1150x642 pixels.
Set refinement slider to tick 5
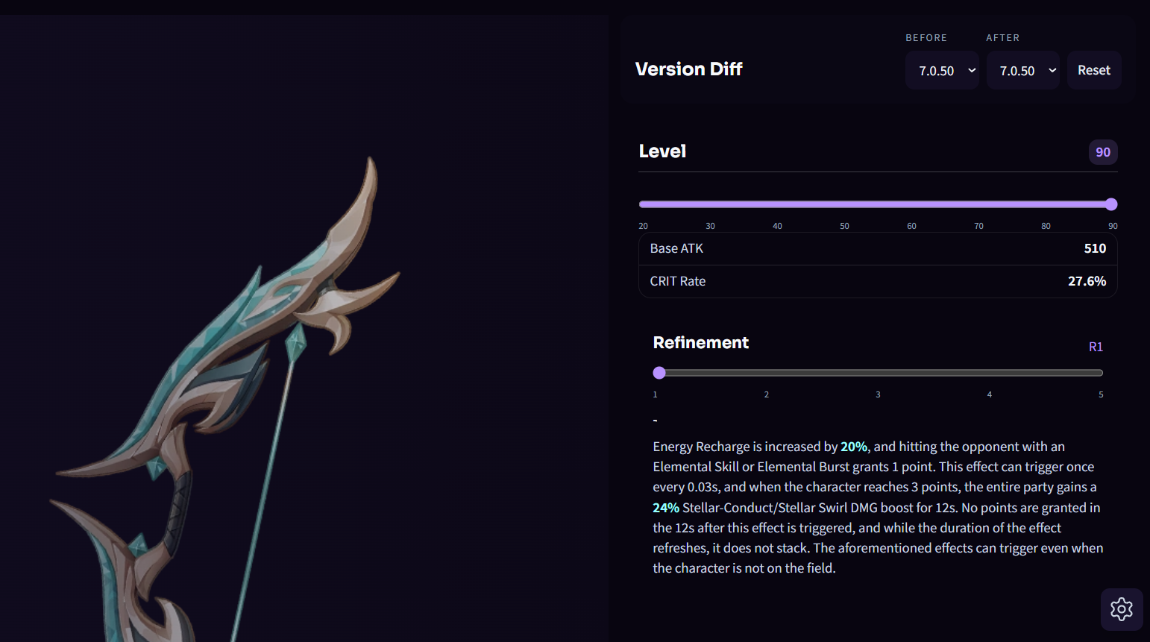[1100, 373]
